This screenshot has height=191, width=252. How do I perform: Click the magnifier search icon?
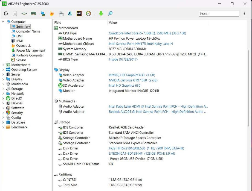tap(110, 13)
